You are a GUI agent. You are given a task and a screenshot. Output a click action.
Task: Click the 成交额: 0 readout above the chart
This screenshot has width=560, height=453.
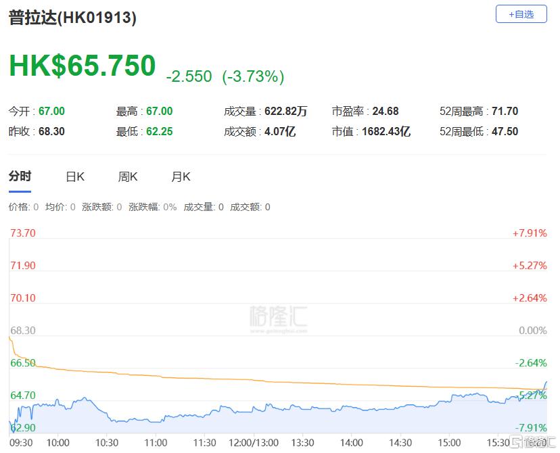(250, 207)
